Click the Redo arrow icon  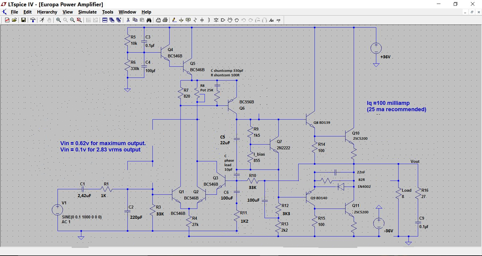[251, 20]
